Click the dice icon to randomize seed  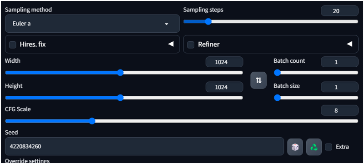pyautogui.click(x=295, y=147)
